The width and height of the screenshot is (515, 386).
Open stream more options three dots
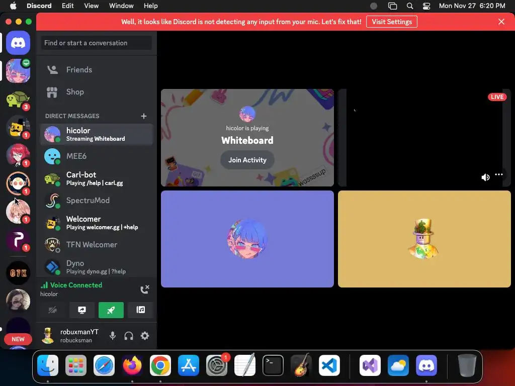(x=499, y=174)
